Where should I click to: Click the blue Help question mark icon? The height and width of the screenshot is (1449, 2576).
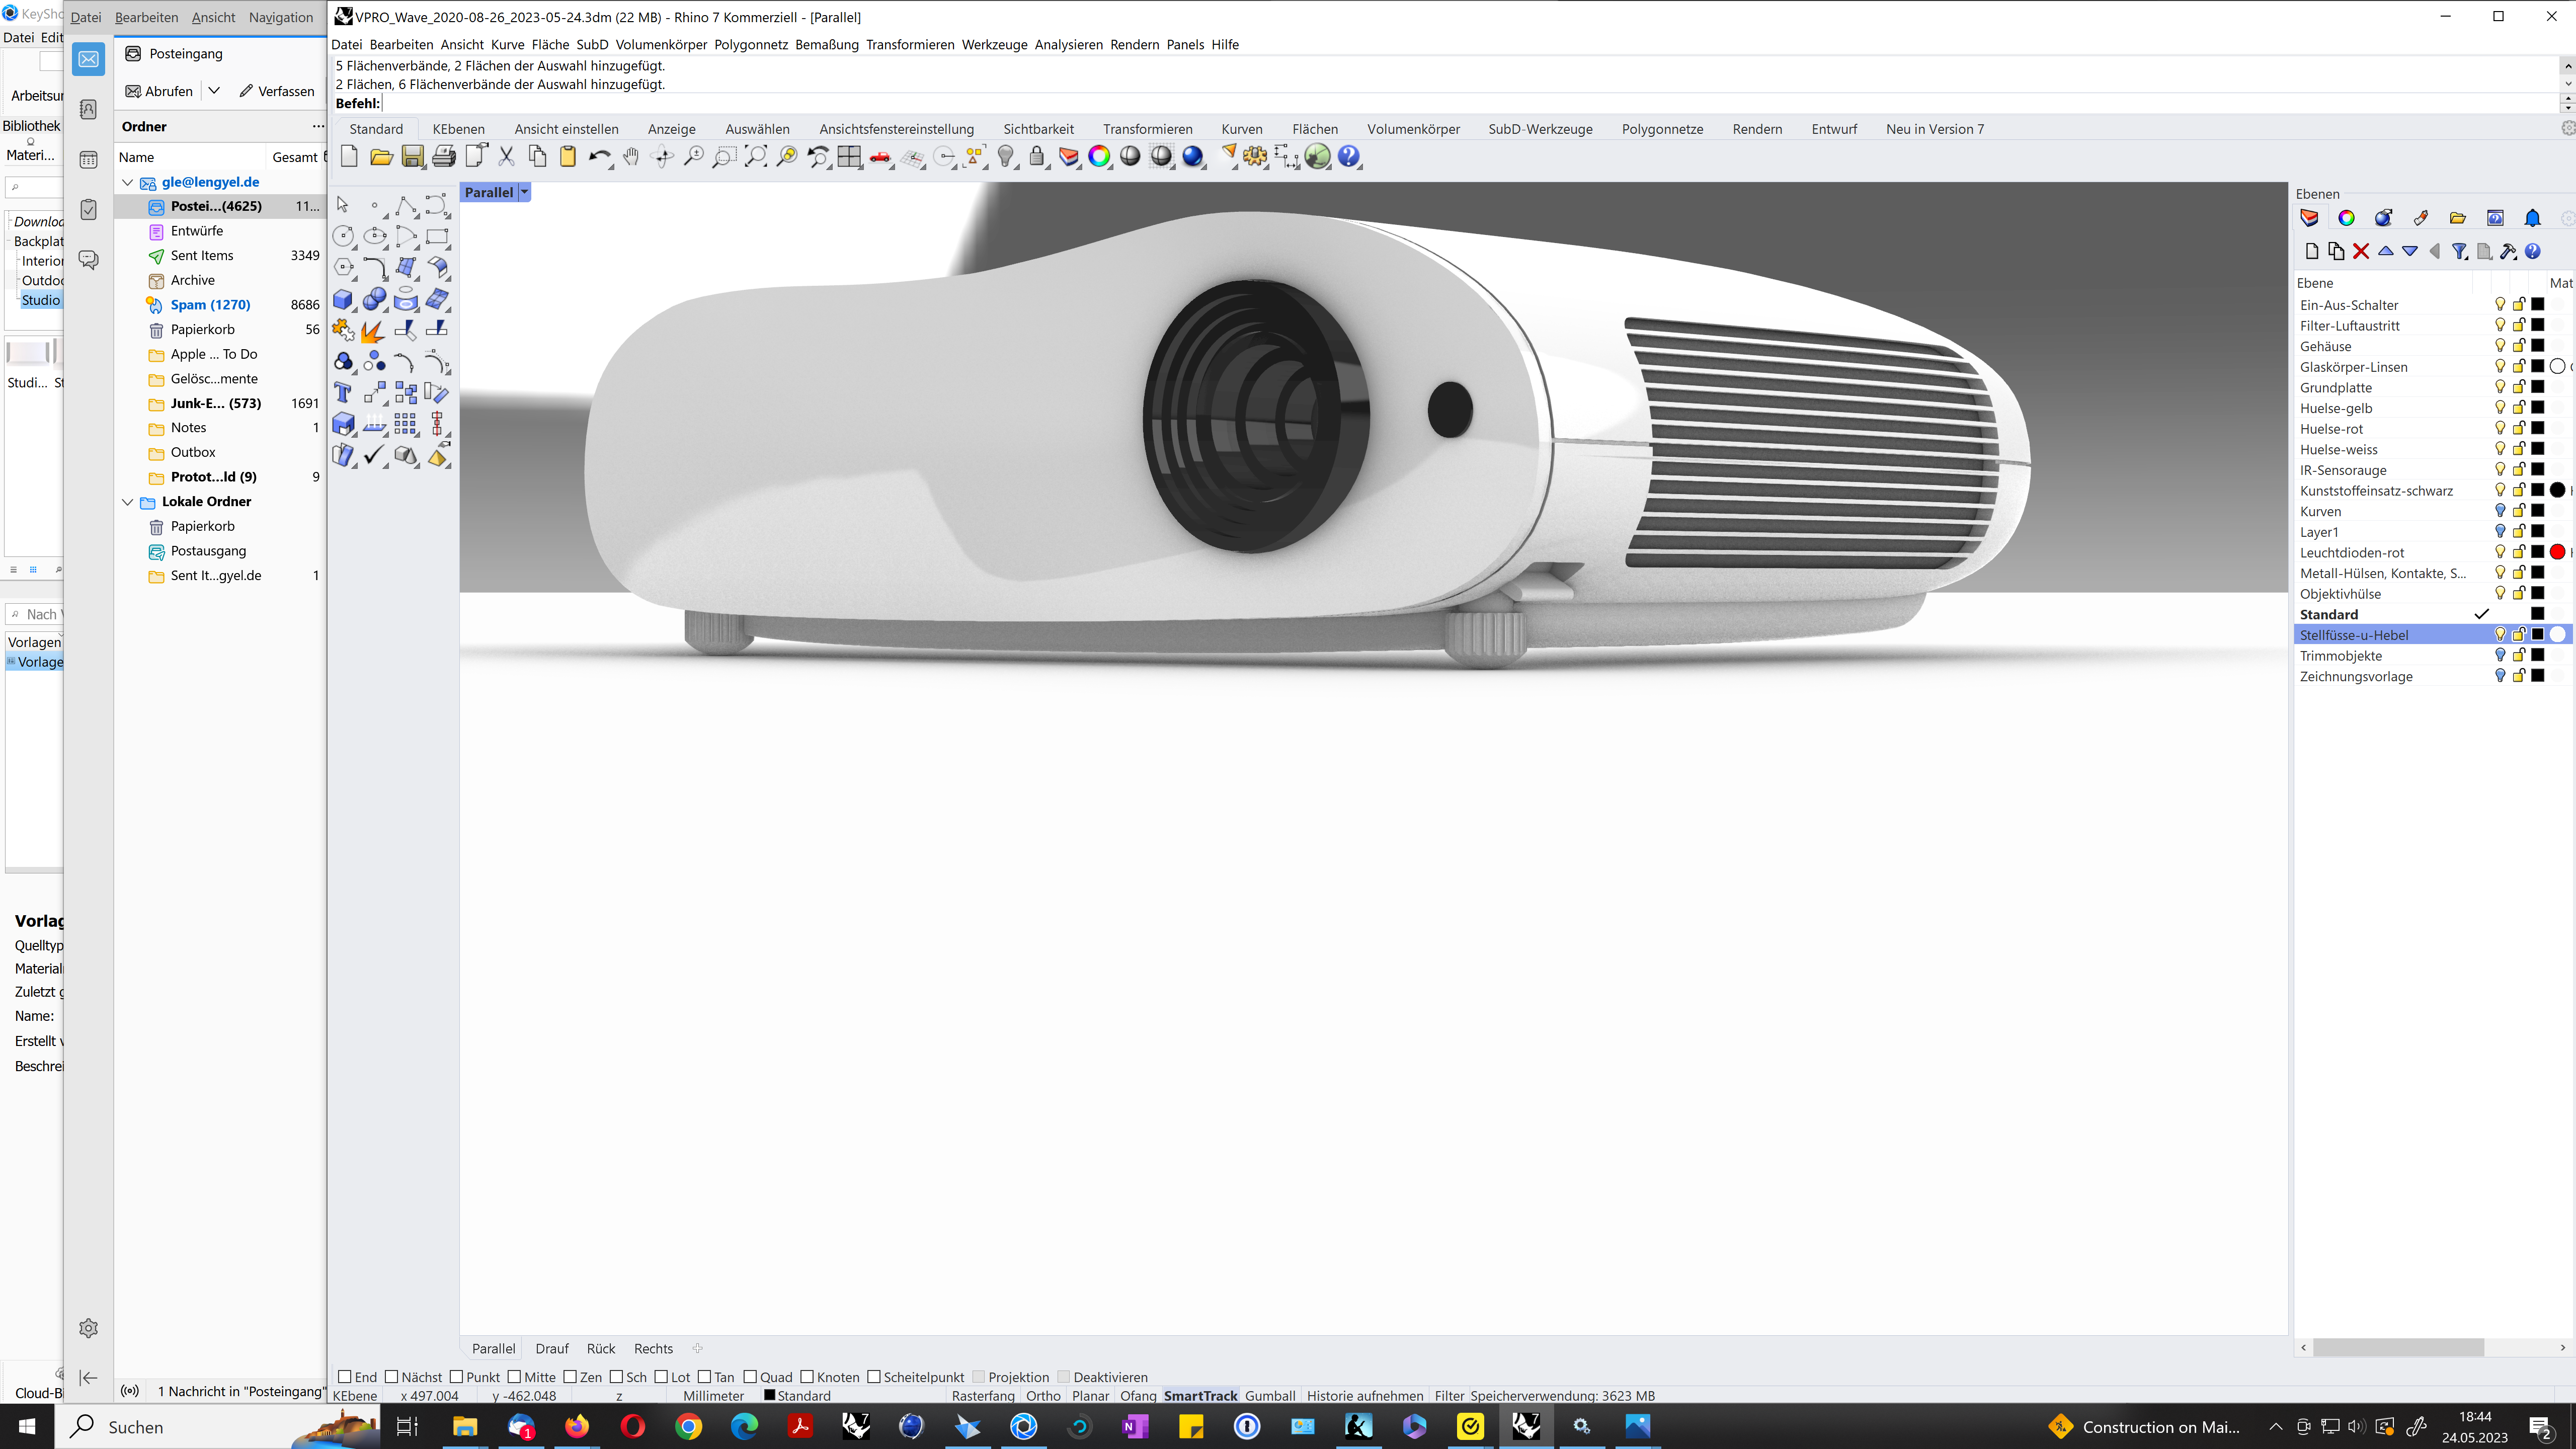coord(1349,156)
